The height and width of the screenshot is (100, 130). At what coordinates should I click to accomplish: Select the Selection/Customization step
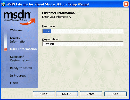(20, 59)
